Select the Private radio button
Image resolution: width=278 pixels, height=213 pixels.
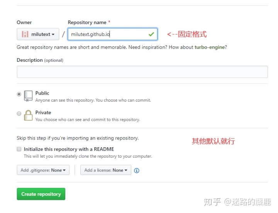point(19,113)
